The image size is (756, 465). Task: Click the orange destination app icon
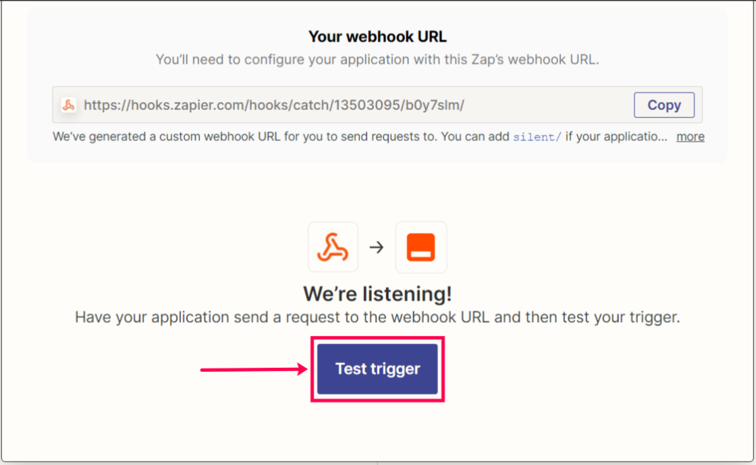click(x=421, y=247)
